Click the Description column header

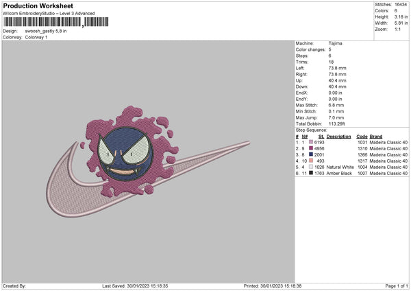338,137
